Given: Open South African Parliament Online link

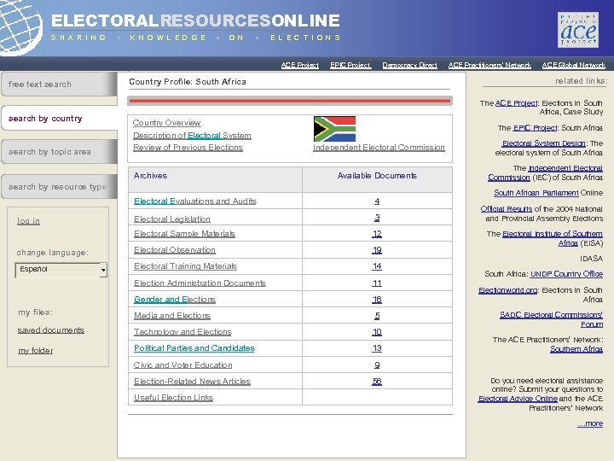Looking at the screenshot, I should (x=536, y=193).
